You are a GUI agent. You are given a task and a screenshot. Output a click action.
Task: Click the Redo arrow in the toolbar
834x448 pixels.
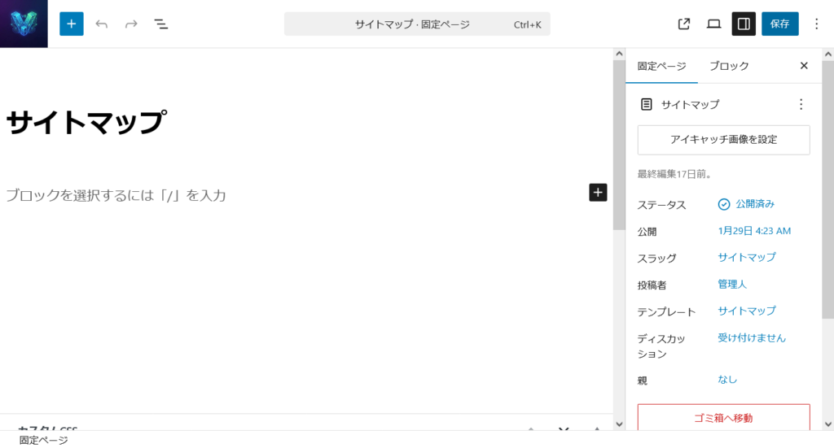coord(131,24)
